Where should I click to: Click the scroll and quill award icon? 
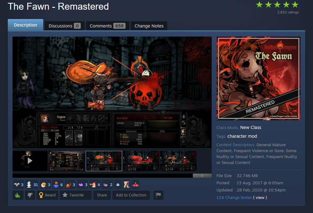coord(127,185)
